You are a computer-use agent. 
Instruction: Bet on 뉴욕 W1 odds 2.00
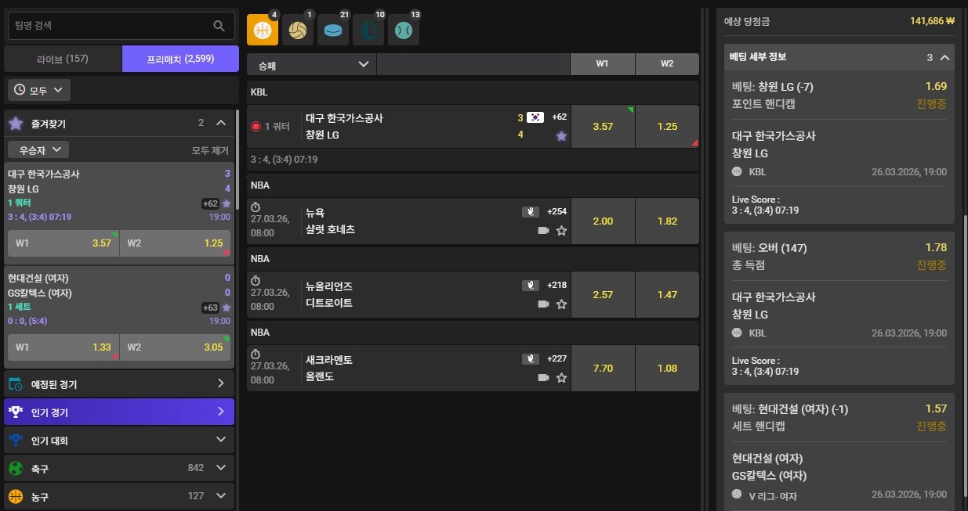[x=603, y=221]
